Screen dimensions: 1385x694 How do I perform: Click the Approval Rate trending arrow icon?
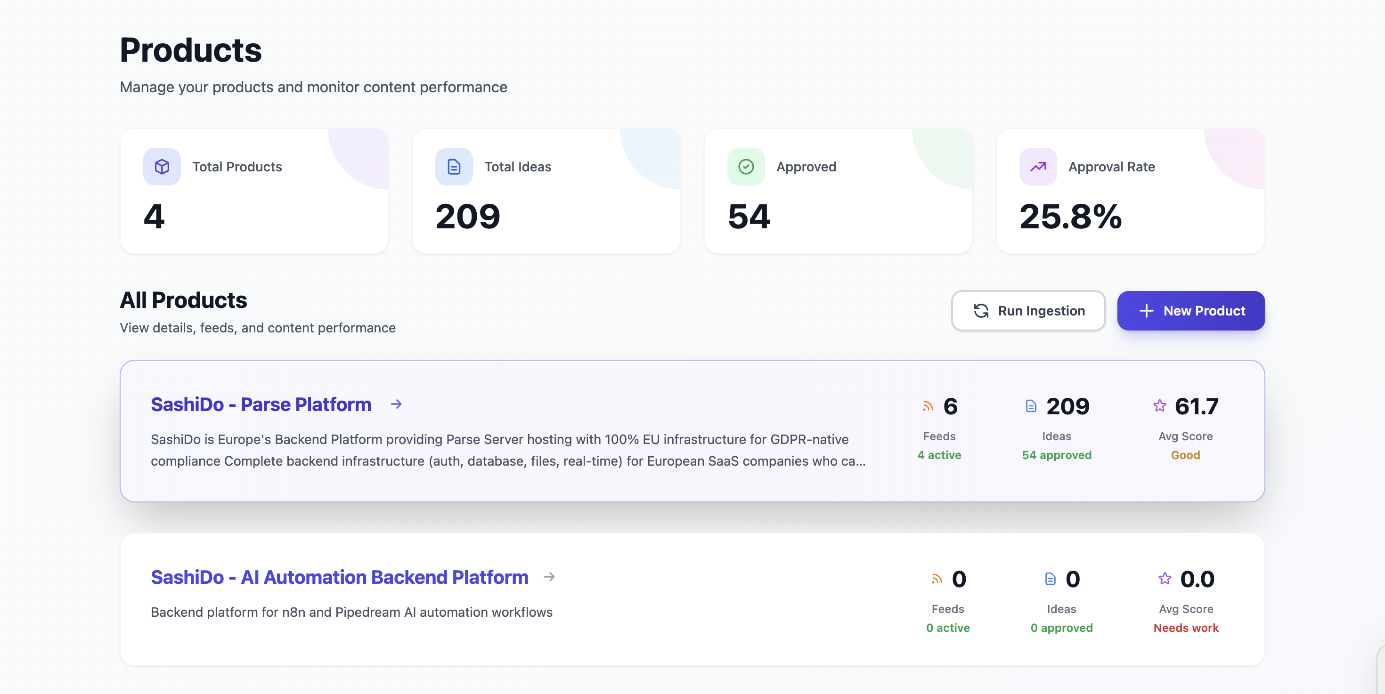click(x=1038, y=167)
